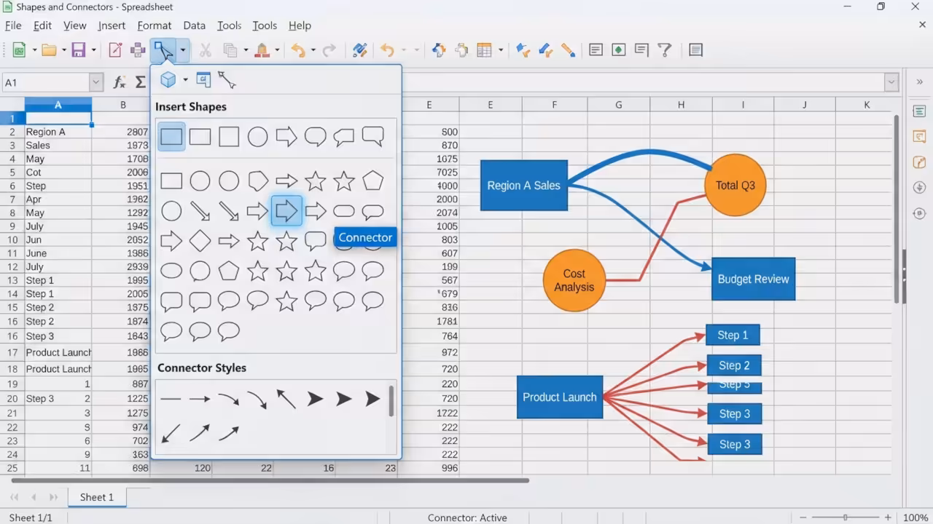The image size is (933, 524).
Task: Click the zoom slider in status bar
Action: click(845, 517)
